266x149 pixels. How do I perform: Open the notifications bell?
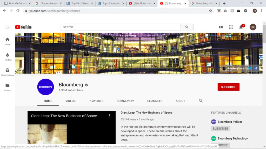point(241,27)
